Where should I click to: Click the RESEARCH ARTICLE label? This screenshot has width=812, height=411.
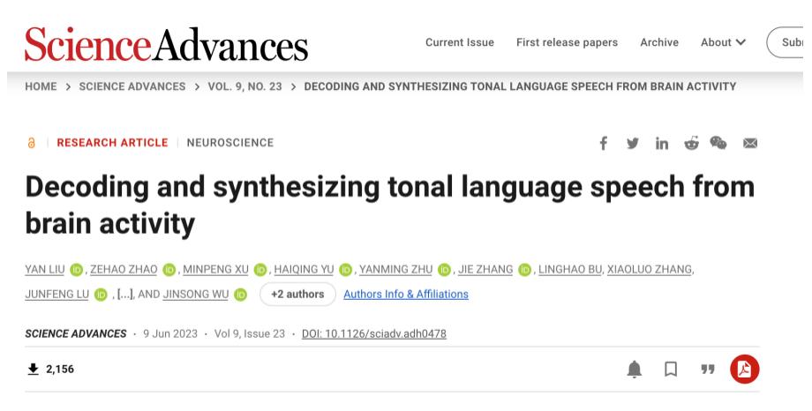(112, 143)
